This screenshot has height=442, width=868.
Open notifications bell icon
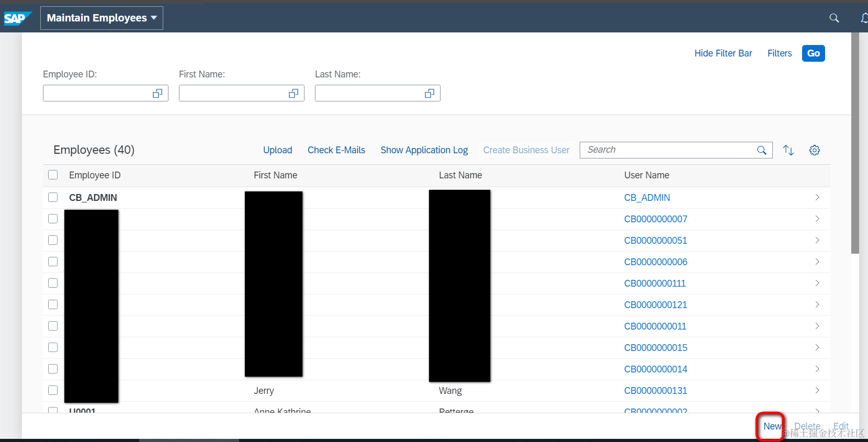tap(864, 18)
